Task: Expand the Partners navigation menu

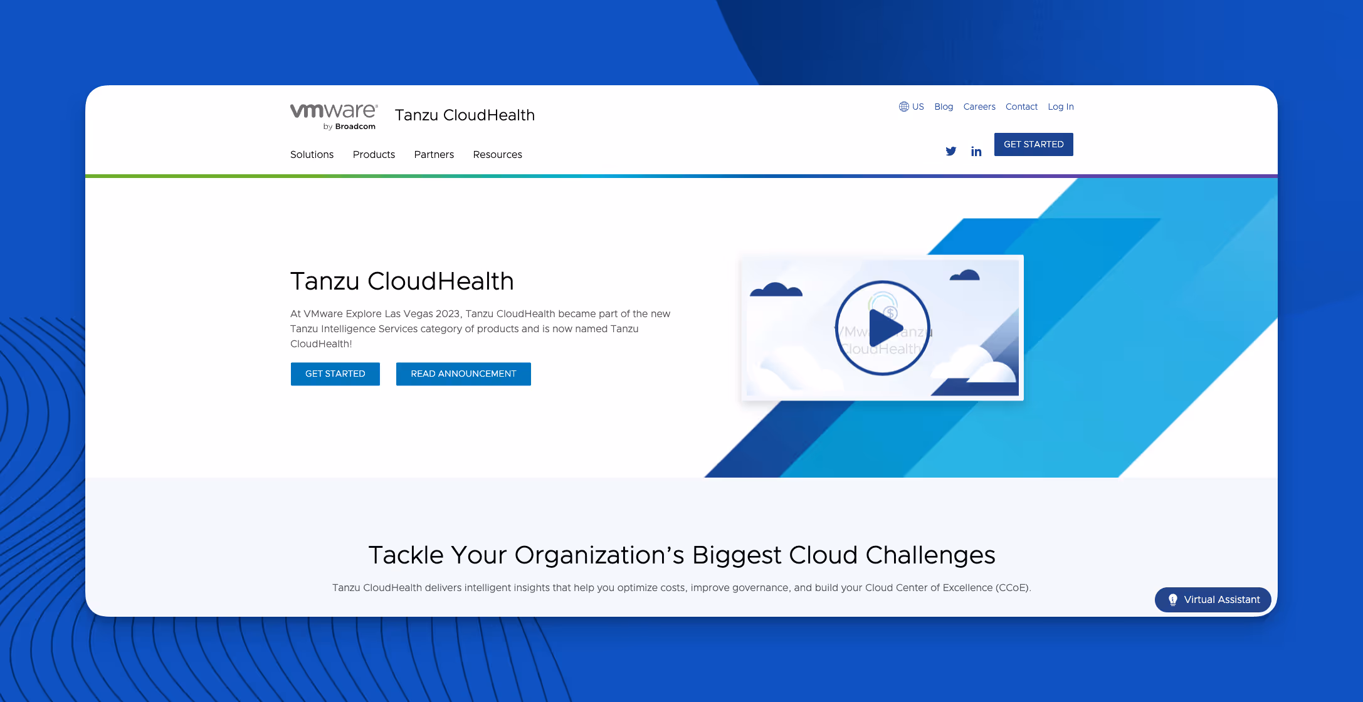Action: point(434,154)
